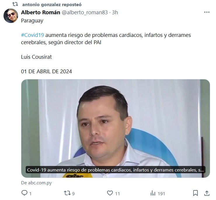This screenshot has height=200, width=216.
Task: Click the like count 11
Action: (x=117, y=194)
